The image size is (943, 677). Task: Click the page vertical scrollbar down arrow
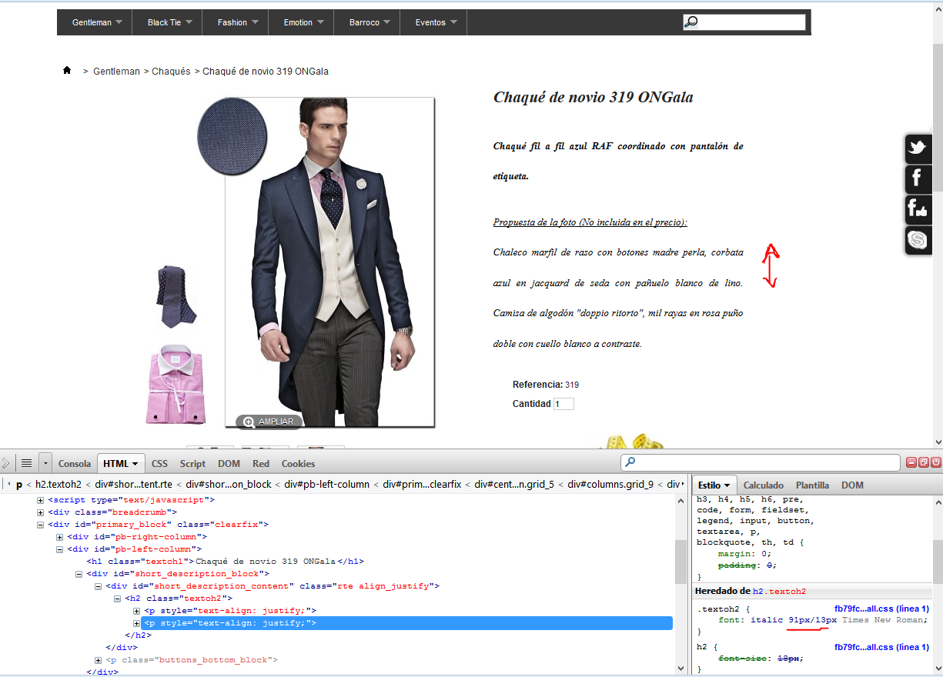point(937,442)
